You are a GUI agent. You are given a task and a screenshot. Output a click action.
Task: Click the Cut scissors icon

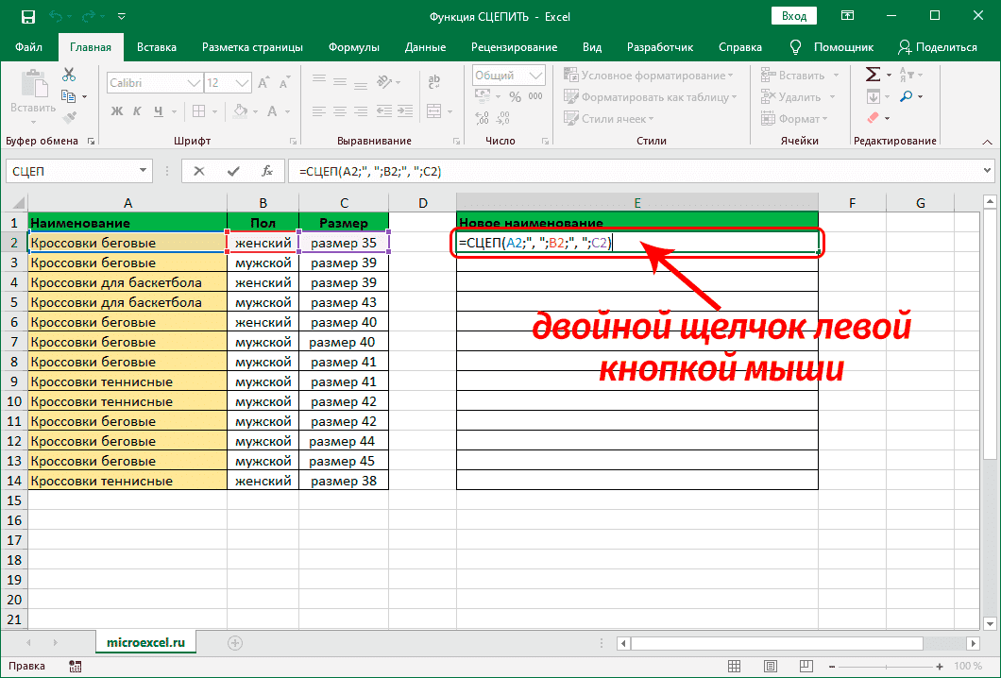69,76
